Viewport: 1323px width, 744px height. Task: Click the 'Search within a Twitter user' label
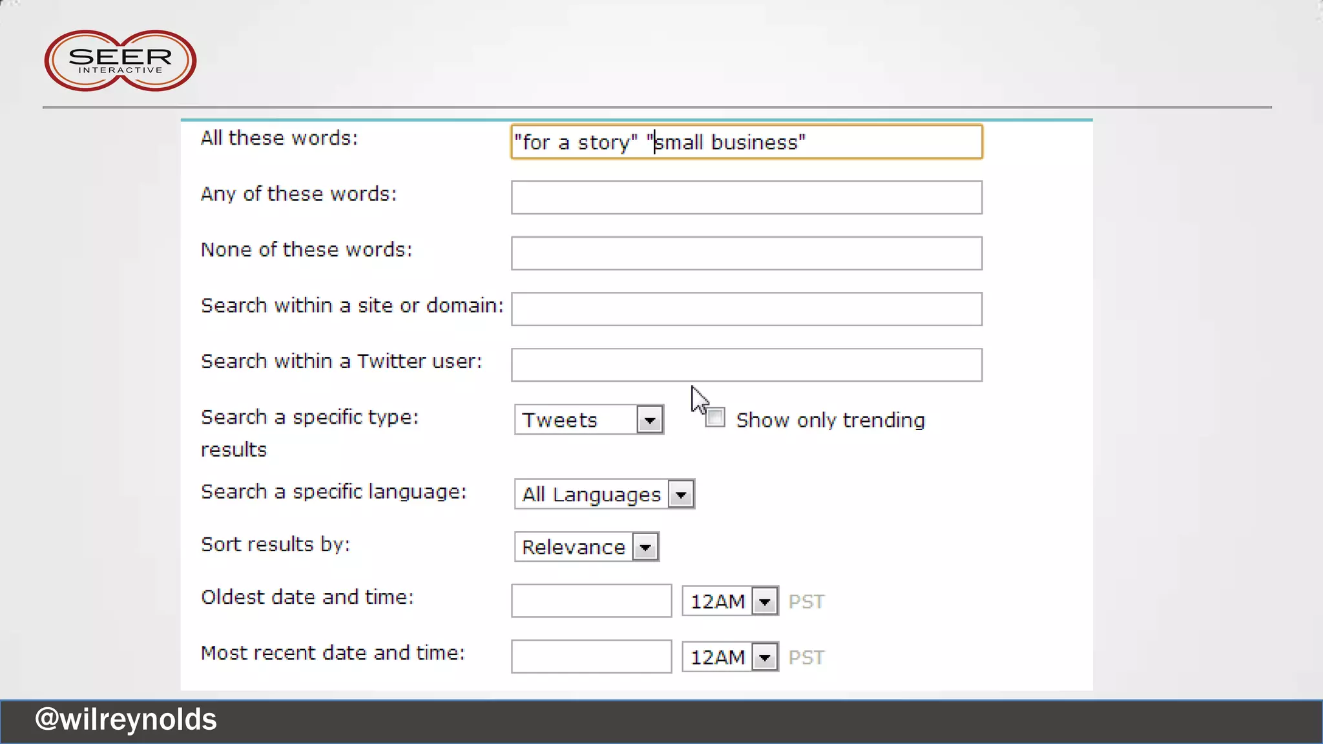[x=341, y=362]
